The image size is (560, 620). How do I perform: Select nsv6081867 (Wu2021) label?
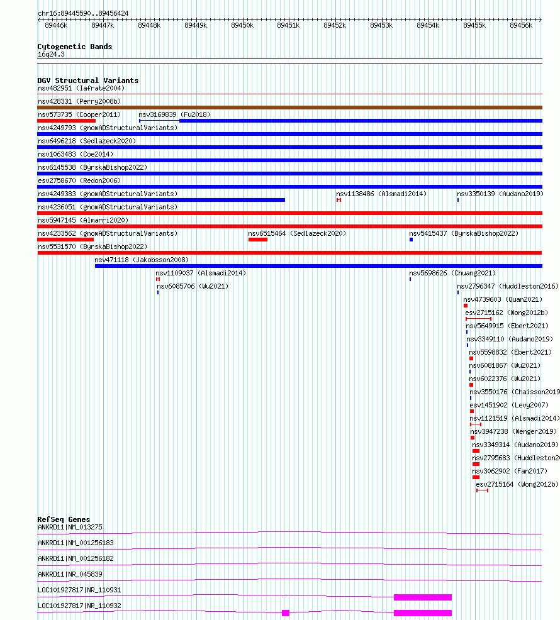(505, 366)
